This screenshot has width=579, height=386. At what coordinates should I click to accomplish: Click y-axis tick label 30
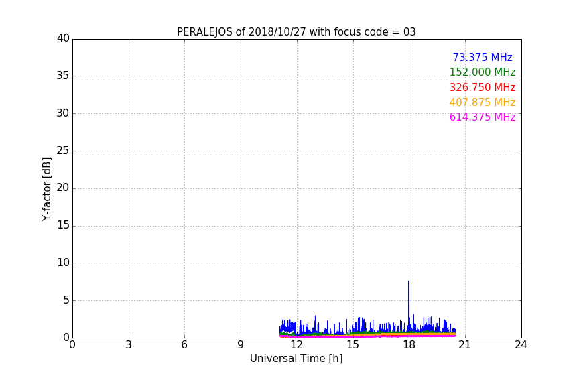63,113
